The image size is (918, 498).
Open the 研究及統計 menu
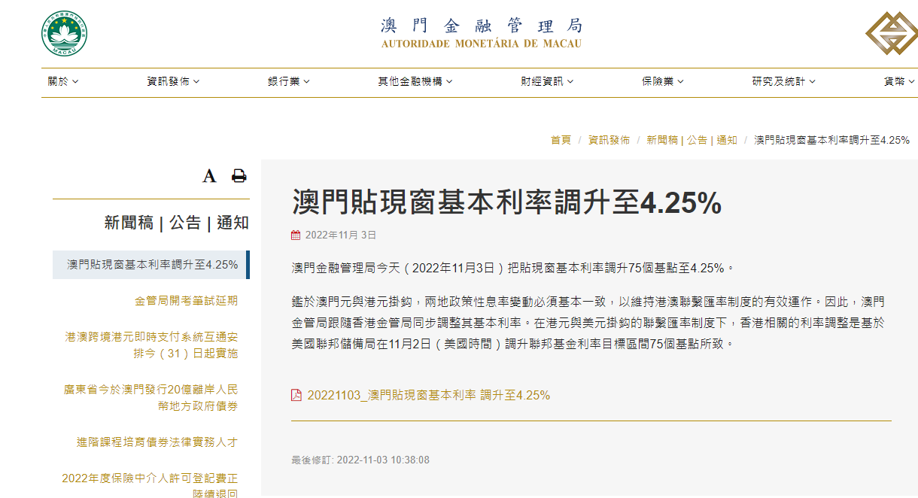tap(783, 81)
